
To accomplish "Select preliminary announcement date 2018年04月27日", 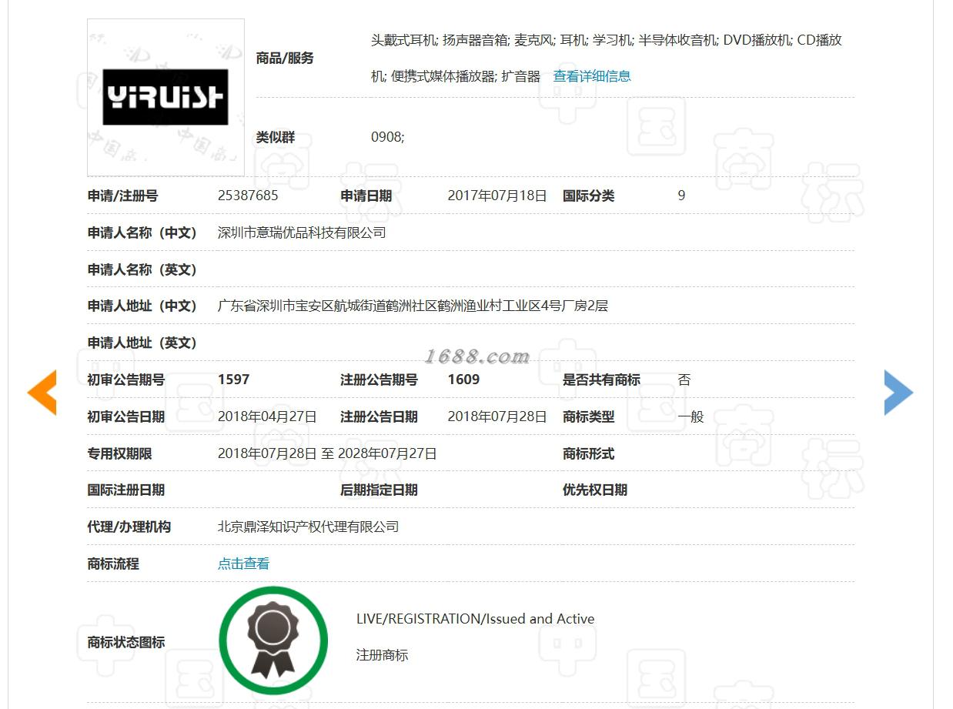I will pos(267,416).
